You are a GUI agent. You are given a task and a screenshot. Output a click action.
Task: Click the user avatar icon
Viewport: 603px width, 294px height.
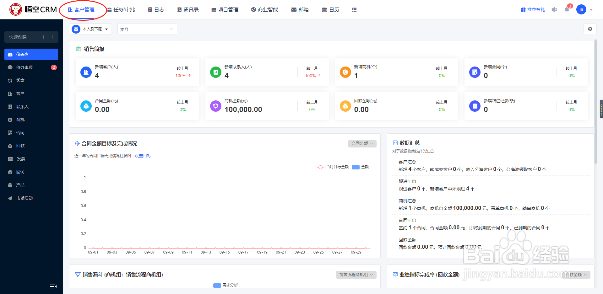(x=581, y=10)
